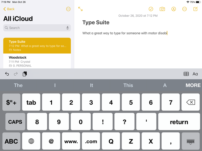Choose the suggestion "It"

91,85
